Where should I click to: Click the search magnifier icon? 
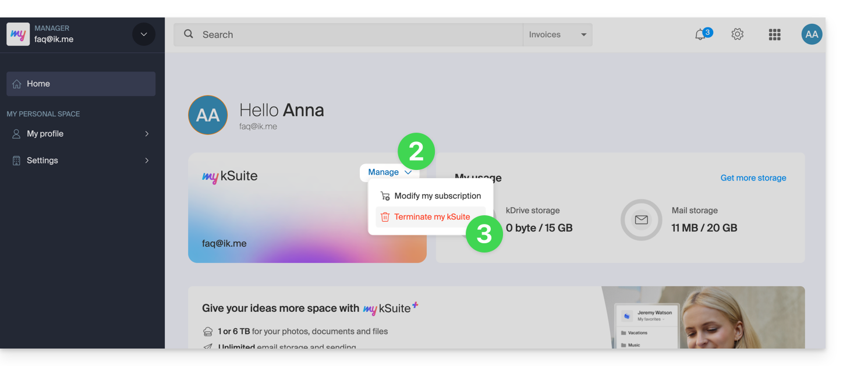(189, 34)
